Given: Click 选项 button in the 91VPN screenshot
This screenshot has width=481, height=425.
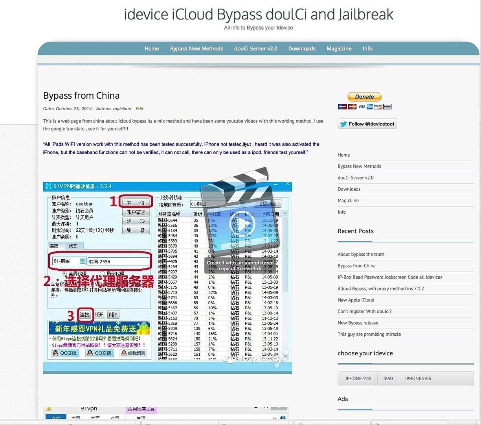Looking at the screenshot, I should 136,221.
